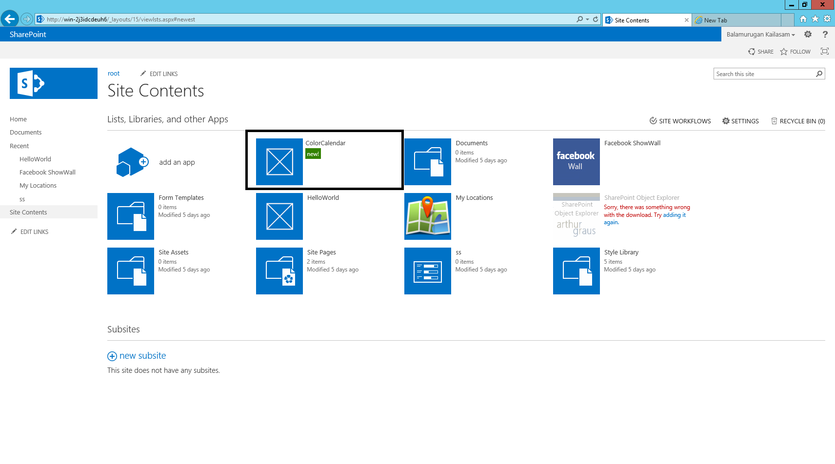Click the Style Library name link
Image resolution: width=835 pixels, height=464 pixels.
[x=621, y=252]
